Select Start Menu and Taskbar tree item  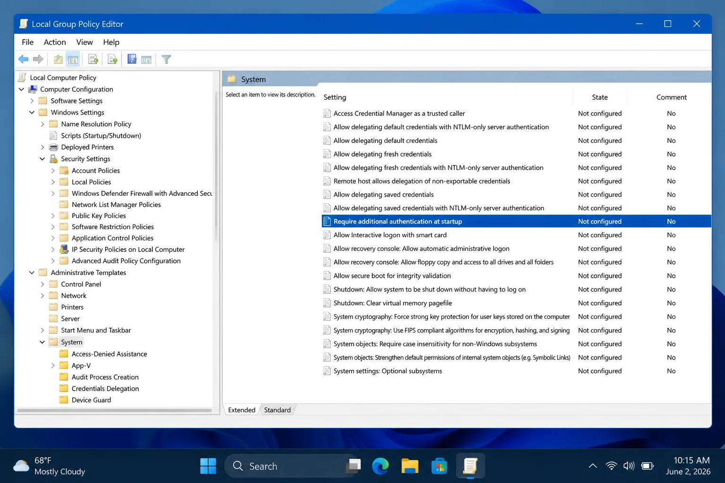[x=96, y=330]
